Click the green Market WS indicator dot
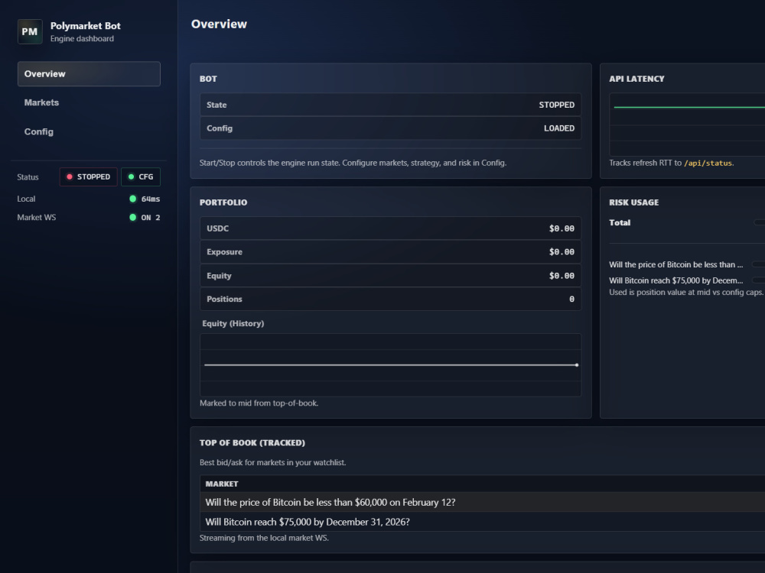 132,217
